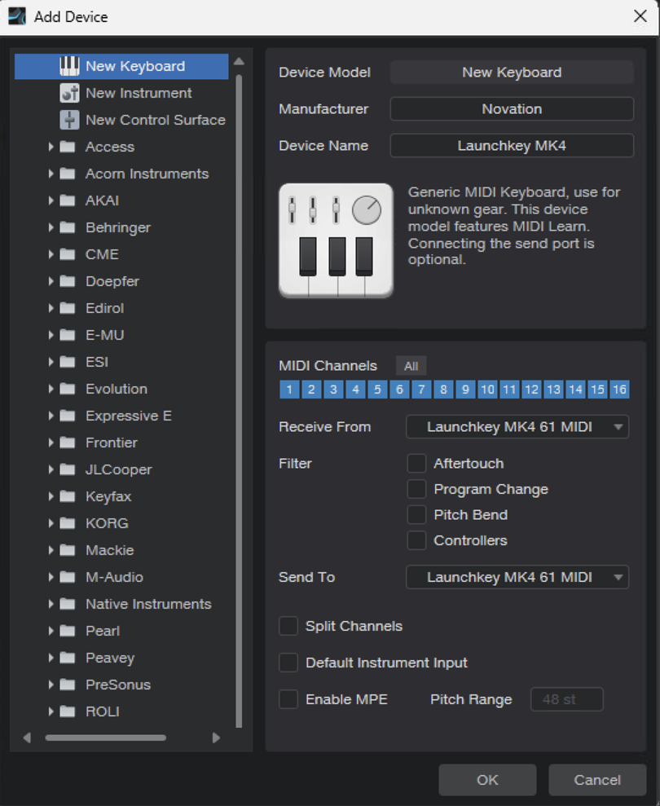Toggle MIDI channel 8
Viewport: 660px width, 806px height.
coord(443,390)
